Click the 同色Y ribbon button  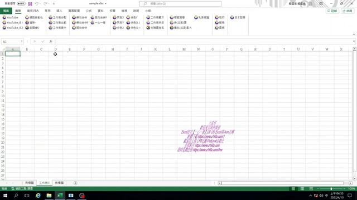click(x=118, y=23)
